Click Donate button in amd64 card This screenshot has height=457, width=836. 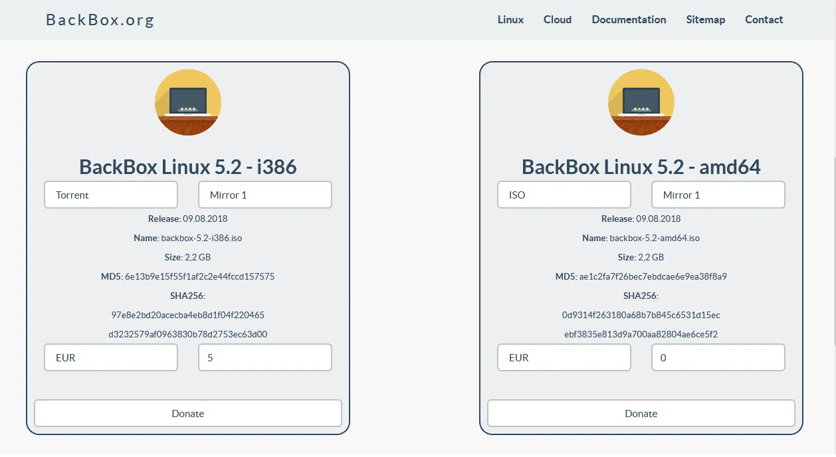click(641, 413)
